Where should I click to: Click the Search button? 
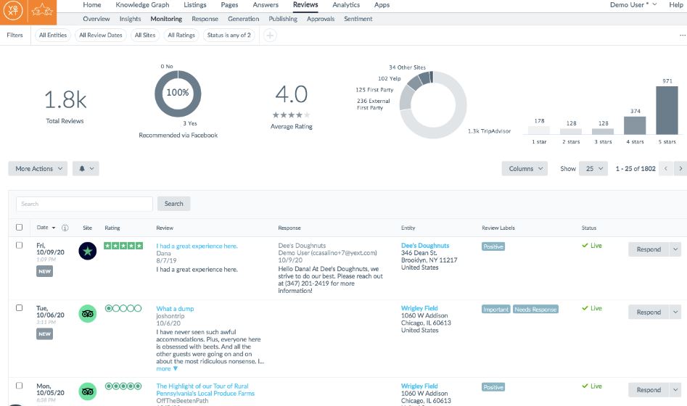tap(174, 204)
